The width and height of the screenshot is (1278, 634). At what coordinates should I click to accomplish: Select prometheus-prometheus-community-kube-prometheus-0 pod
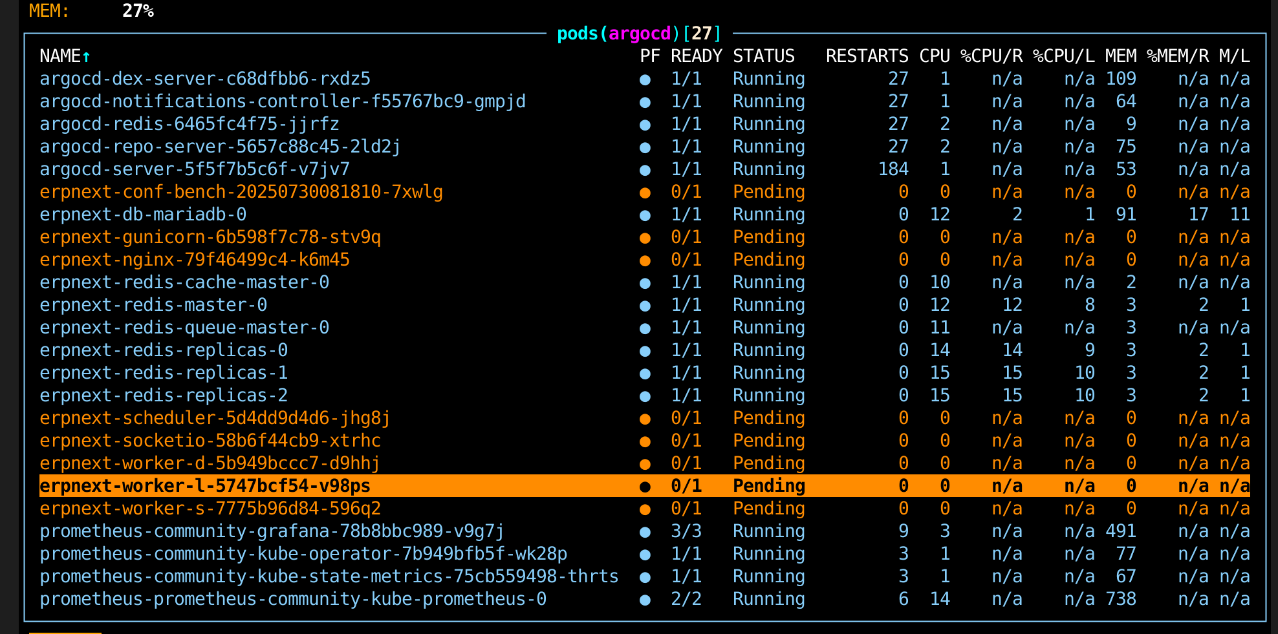tap(645, 599)
